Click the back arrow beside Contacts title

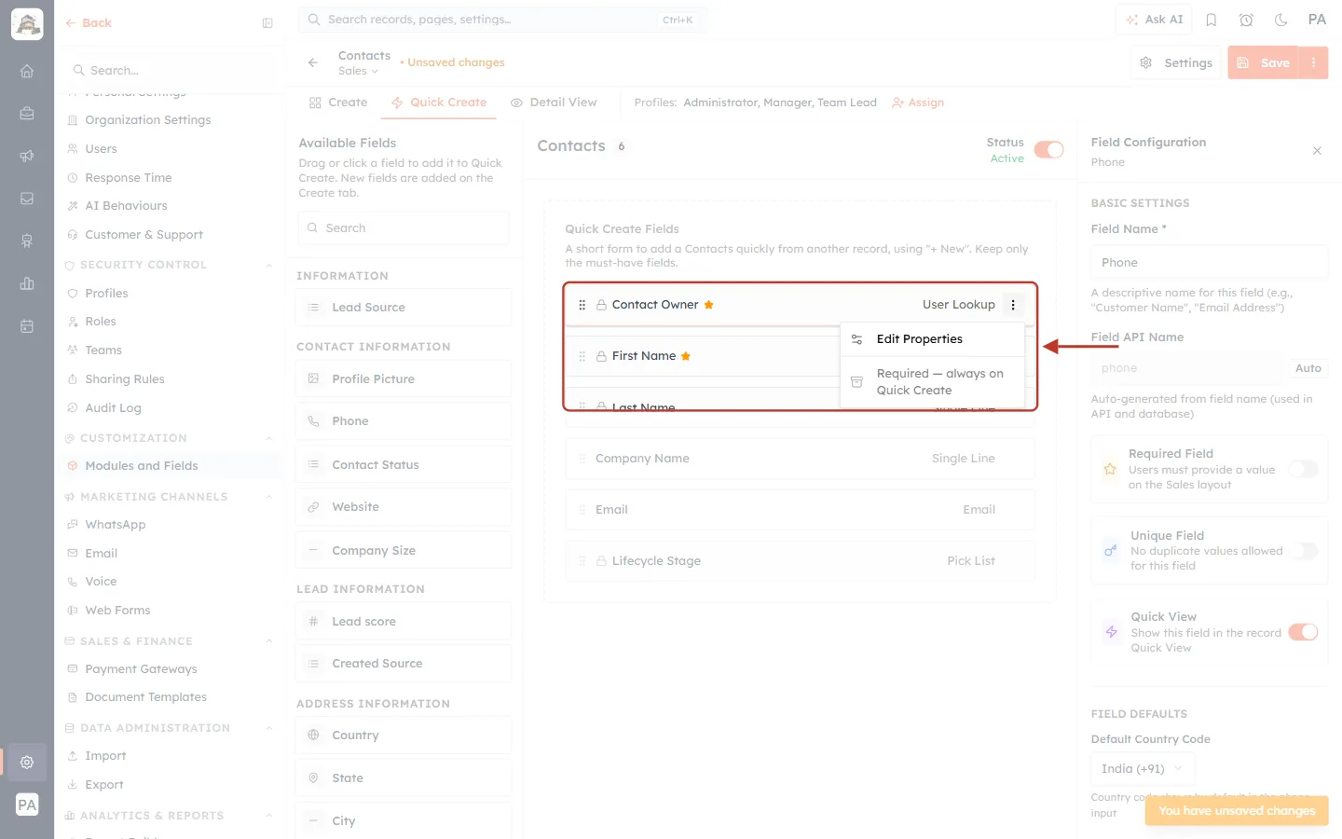[x=313, y=62]
